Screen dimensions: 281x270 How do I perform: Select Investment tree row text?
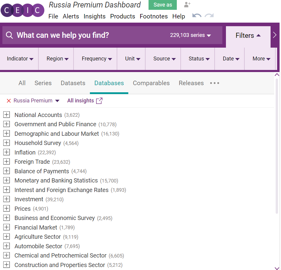click(x=29, y=199)
